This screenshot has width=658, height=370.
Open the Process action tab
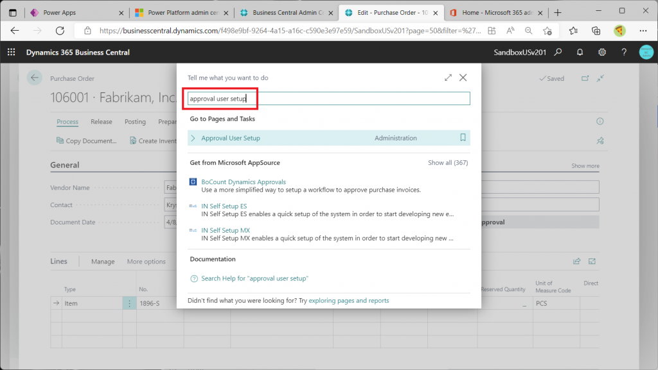pyautogui.click(x=67, y=121)
